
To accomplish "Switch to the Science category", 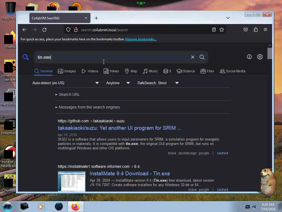I will coord(186,71).
